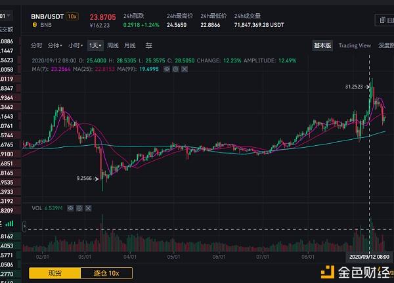Expand the collapsed side panel arrow handle
Viewport: 394px width, 283px height.
(24, 227)
